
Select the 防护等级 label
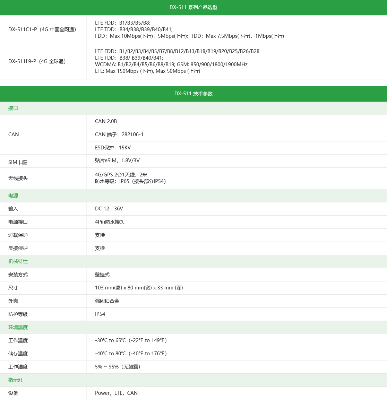click(18, 314)
